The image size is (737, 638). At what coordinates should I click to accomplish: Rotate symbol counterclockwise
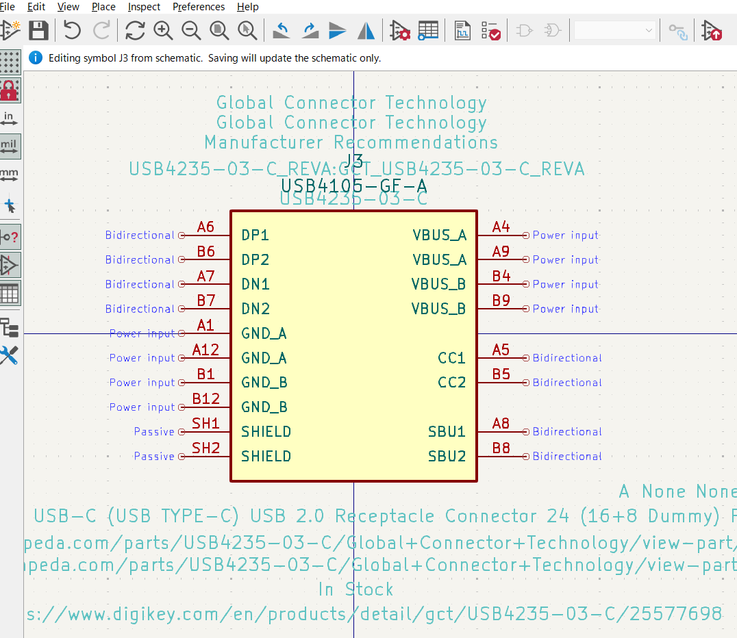tap(281, 30)
